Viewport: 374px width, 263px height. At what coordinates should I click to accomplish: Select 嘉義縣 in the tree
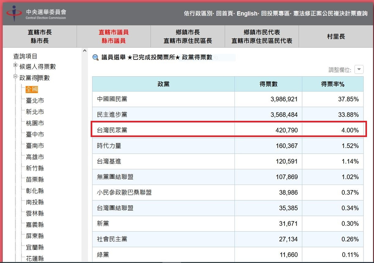pyautogui.click(x=35, y=225)
